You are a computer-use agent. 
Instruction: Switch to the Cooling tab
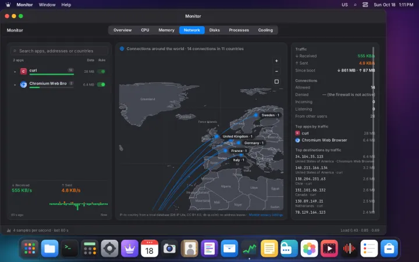(265, 30)
